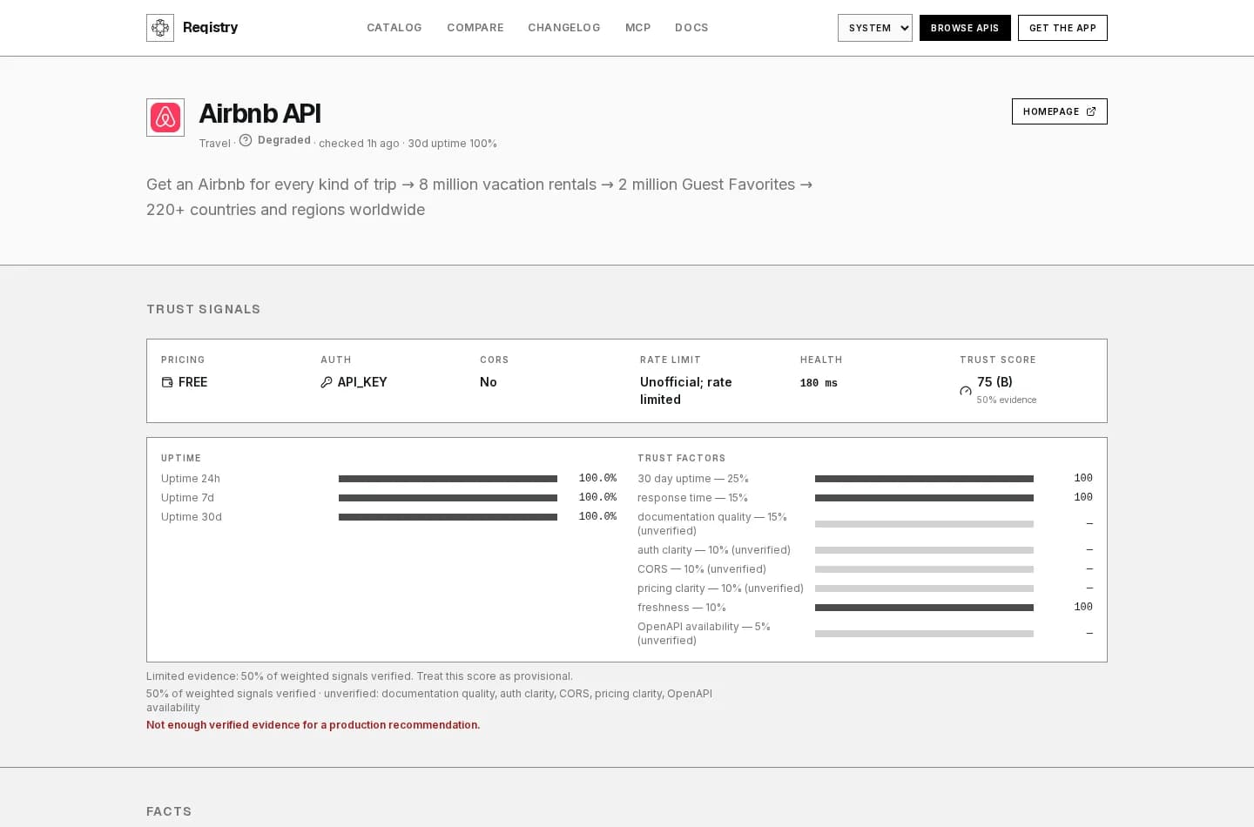1254x827 pixels.
Task: Click the Degraded status label
Action: click(x=284, y=140)
